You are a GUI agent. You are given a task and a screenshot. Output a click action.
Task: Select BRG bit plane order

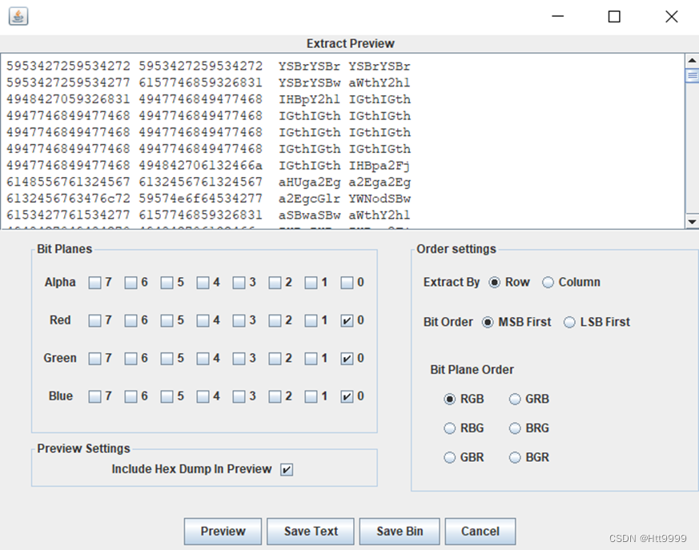point(515,428)
